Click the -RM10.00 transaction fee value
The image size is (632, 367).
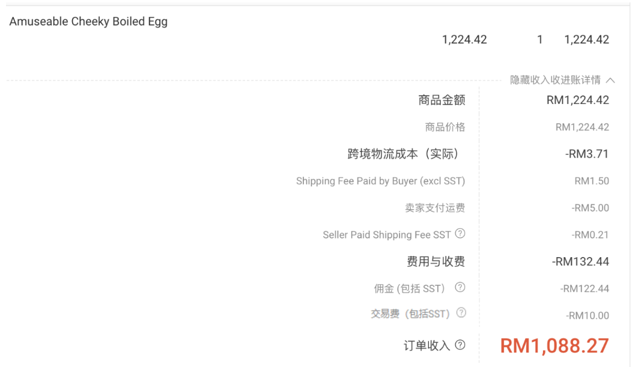pyautogui.click(x=588, y=315)
